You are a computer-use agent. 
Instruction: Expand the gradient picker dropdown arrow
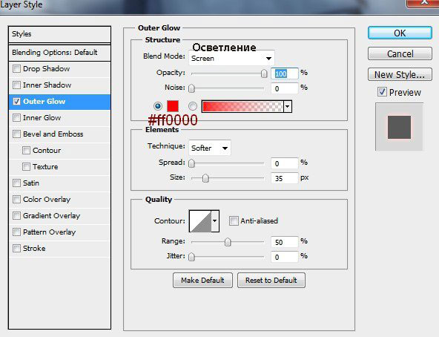[288, 107]
